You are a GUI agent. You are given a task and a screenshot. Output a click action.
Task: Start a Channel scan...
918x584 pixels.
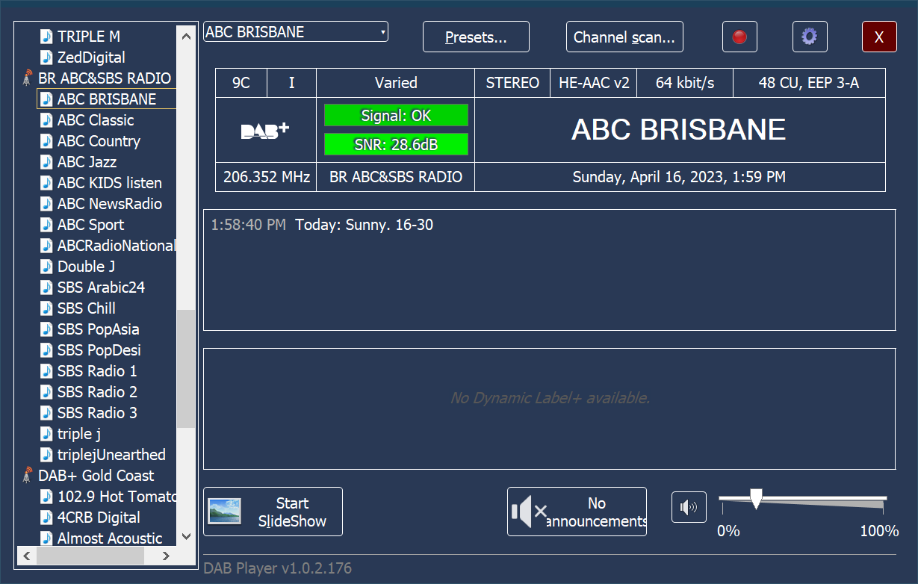point(624,37)
